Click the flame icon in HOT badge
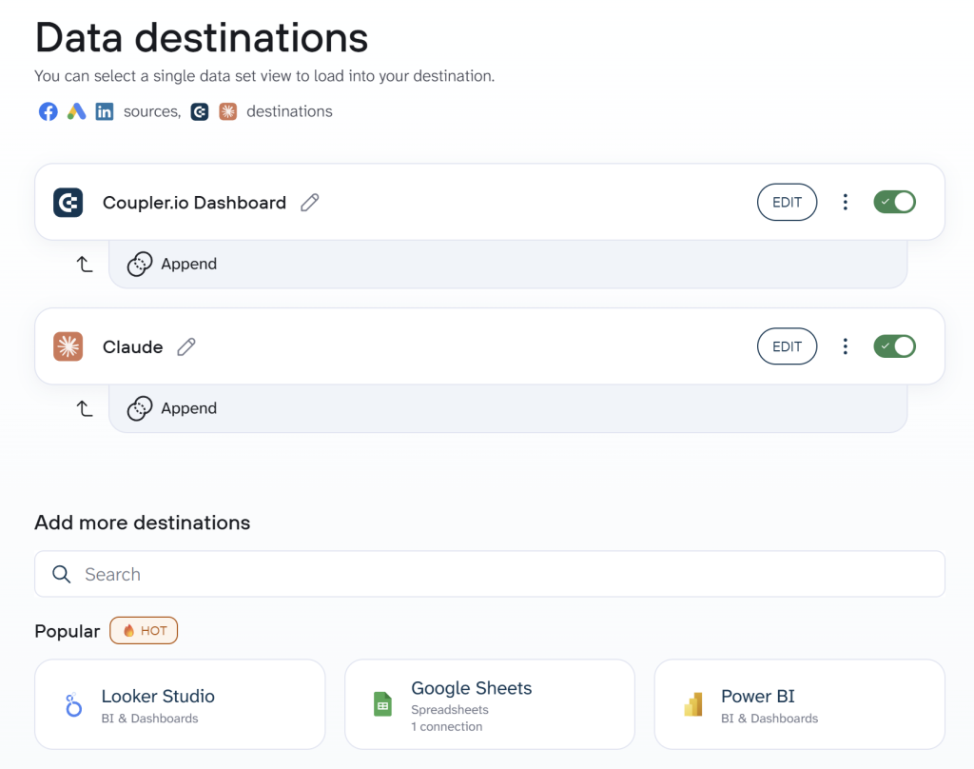 click(128, 630)
